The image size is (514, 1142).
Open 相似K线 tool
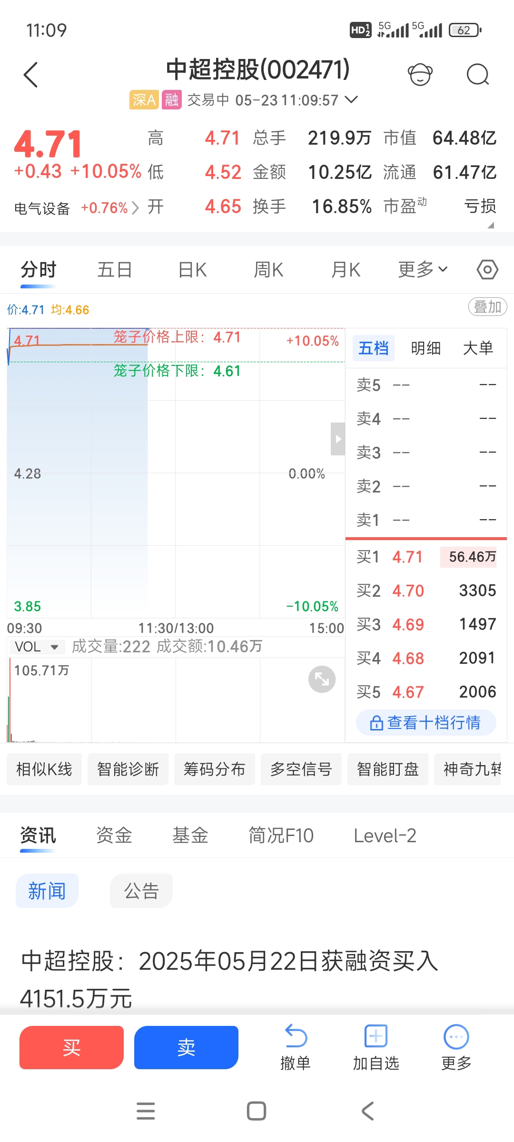coord(44,769)
